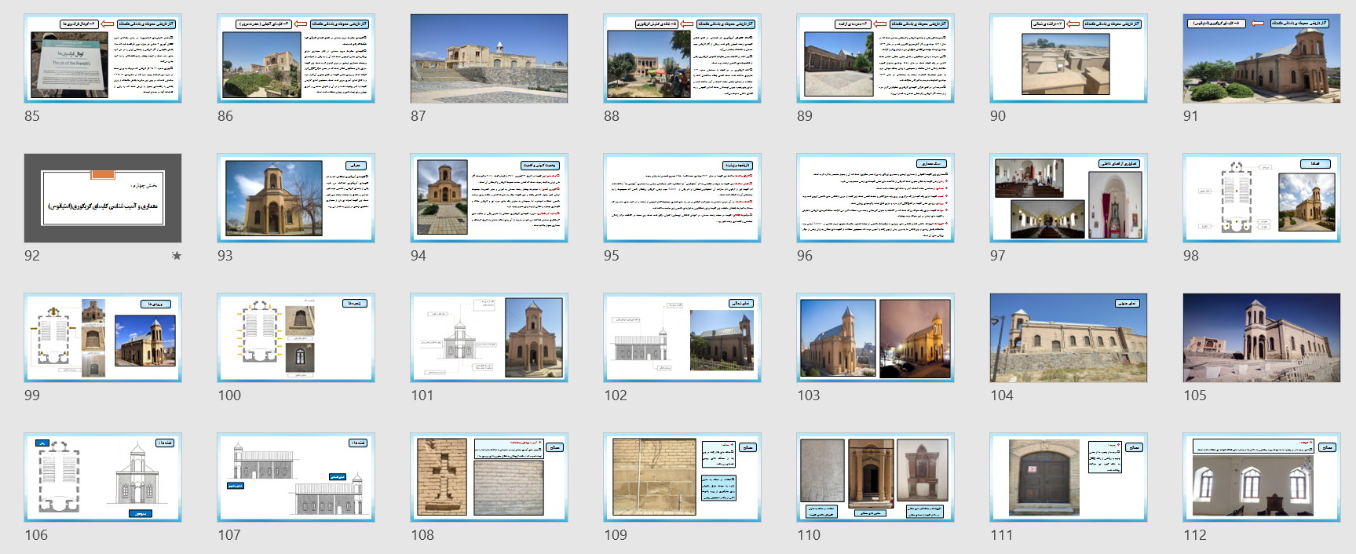Select slide 87 full-photo building thumbnail
Viewport: 1356px width, 554px height.
[x=488, y=58]
